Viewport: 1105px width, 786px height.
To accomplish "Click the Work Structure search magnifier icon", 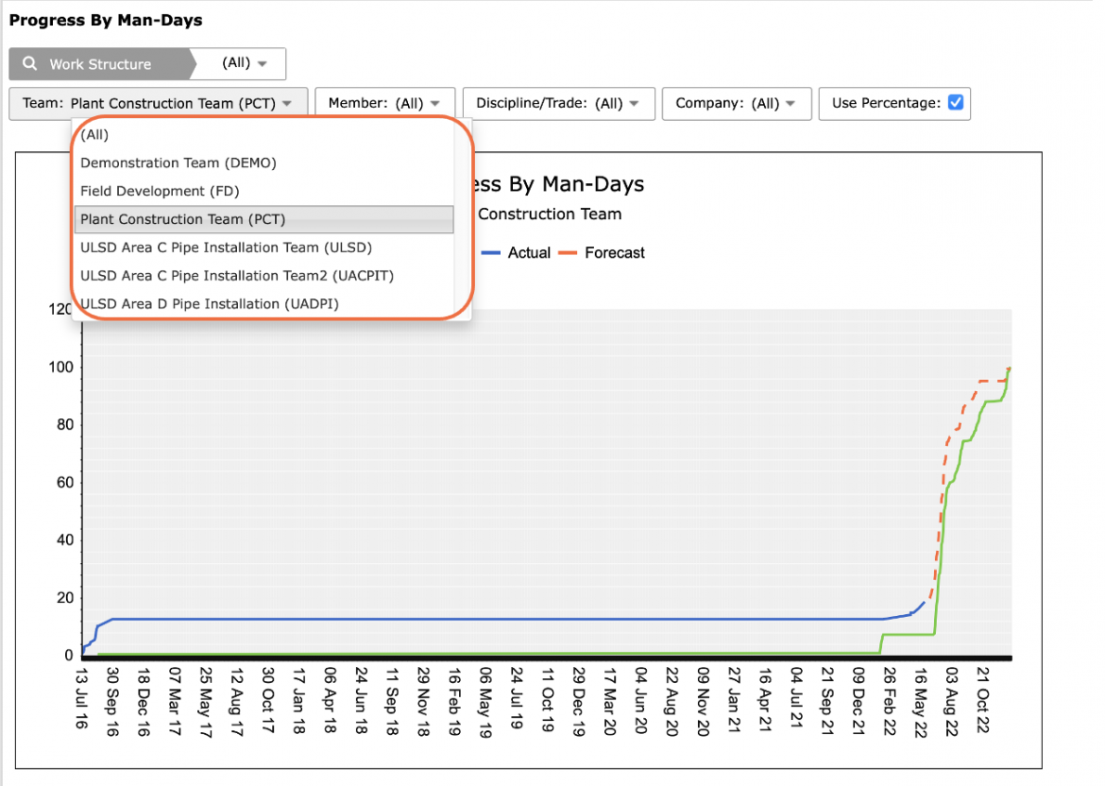I will [x=29, y=63].
